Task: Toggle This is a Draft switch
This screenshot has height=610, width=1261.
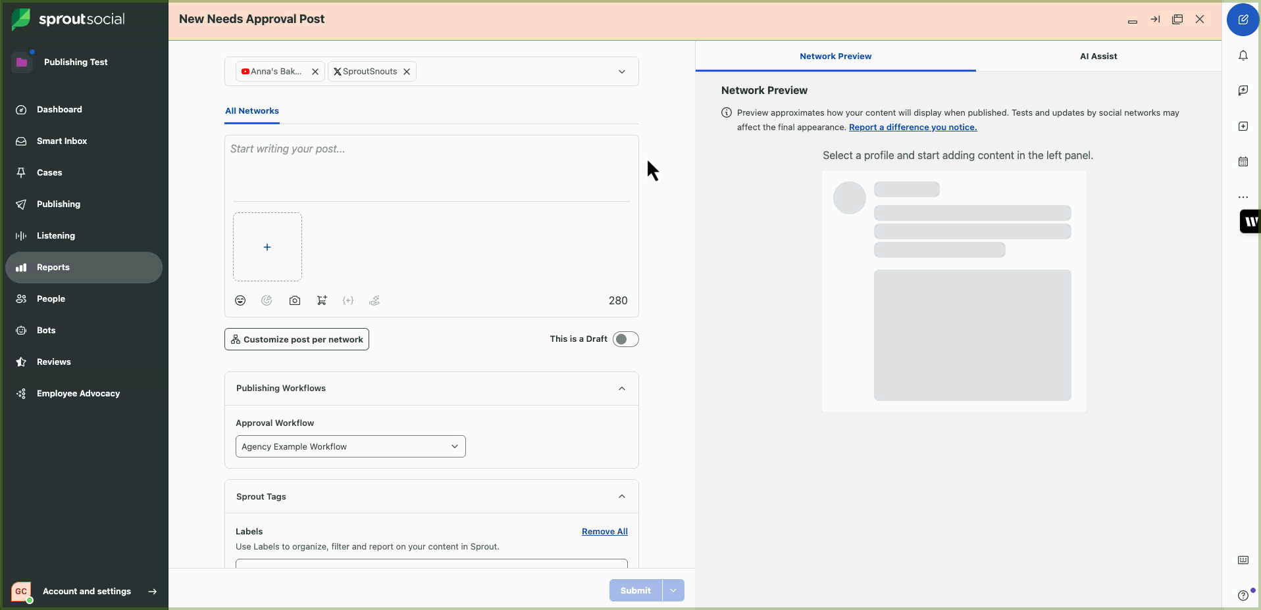Action: click(x=626, y=339)
